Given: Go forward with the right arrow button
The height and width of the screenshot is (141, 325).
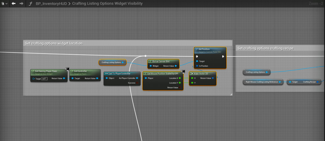Looking at the screenshot, I should (21, 4).
